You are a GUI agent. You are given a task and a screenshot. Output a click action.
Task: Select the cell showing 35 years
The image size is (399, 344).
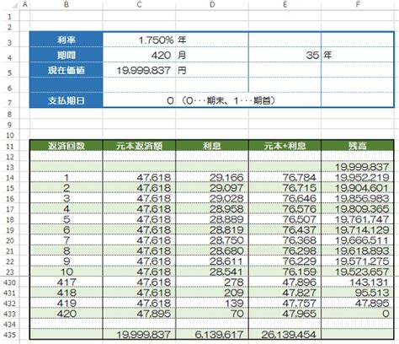coord(285,55)
